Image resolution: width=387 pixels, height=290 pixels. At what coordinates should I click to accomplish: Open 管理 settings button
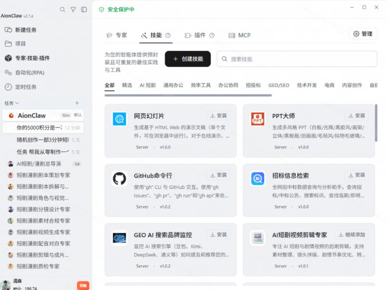362,34
